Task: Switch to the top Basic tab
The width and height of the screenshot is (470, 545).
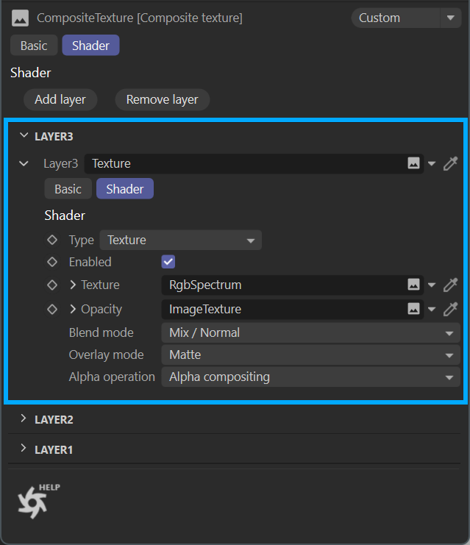Action: [34, 46]
